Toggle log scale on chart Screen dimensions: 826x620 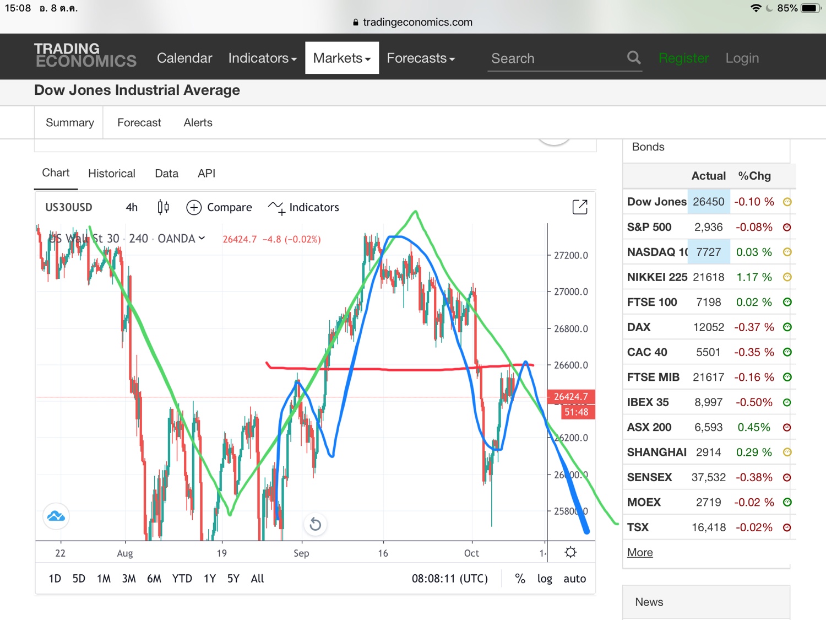pos(545,579)
